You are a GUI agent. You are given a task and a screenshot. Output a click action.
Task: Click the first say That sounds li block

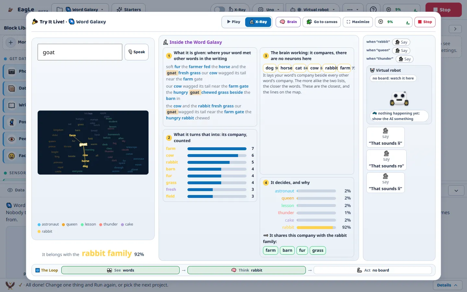click(386, 137)
